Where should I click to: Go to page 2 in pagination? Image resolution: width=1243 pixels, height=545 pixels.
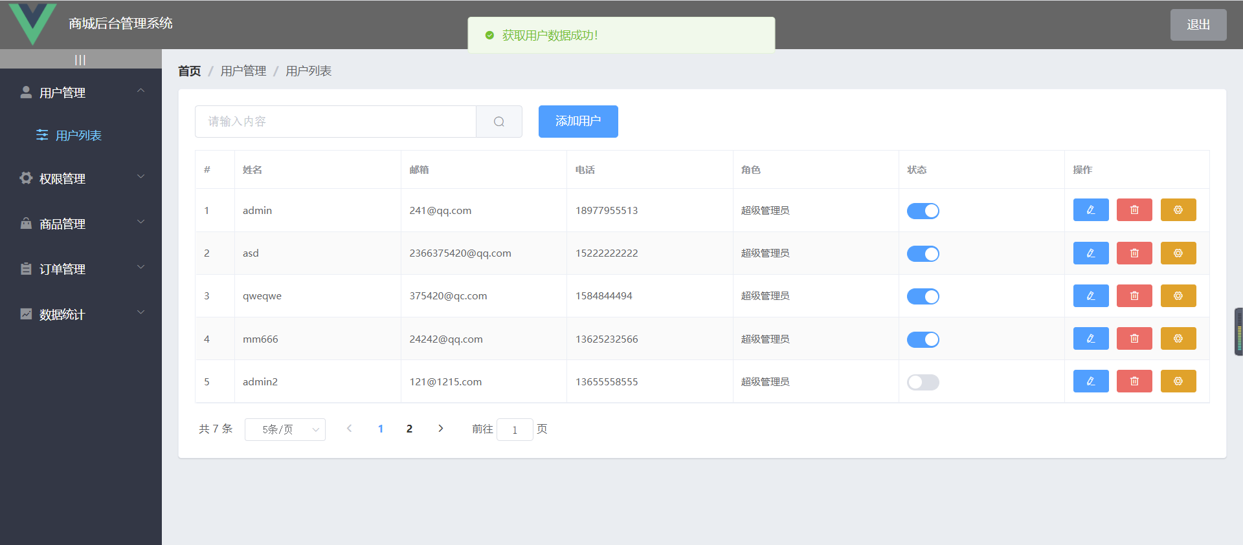click(409, 429)
